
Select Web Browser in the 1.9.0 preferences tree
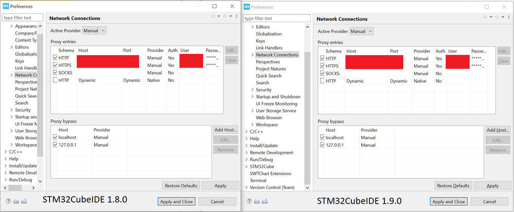tap(269, 118)
